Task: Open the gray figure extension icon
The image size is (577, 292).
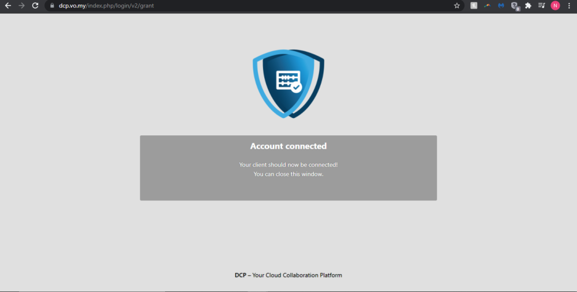Action: [474, 6]
